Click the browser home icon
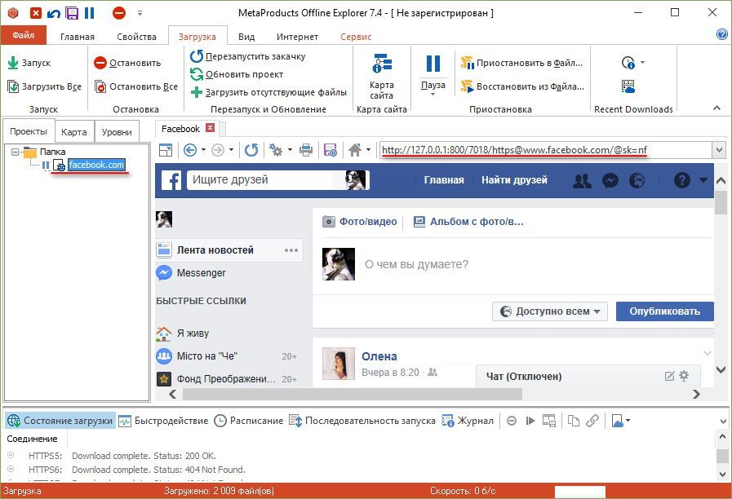The height and width of the screenshot is (499, 732). pos(355,150)
